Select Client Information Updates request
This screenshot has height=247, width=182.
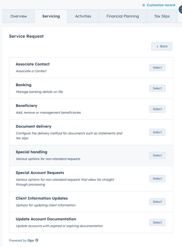point(157,202)
